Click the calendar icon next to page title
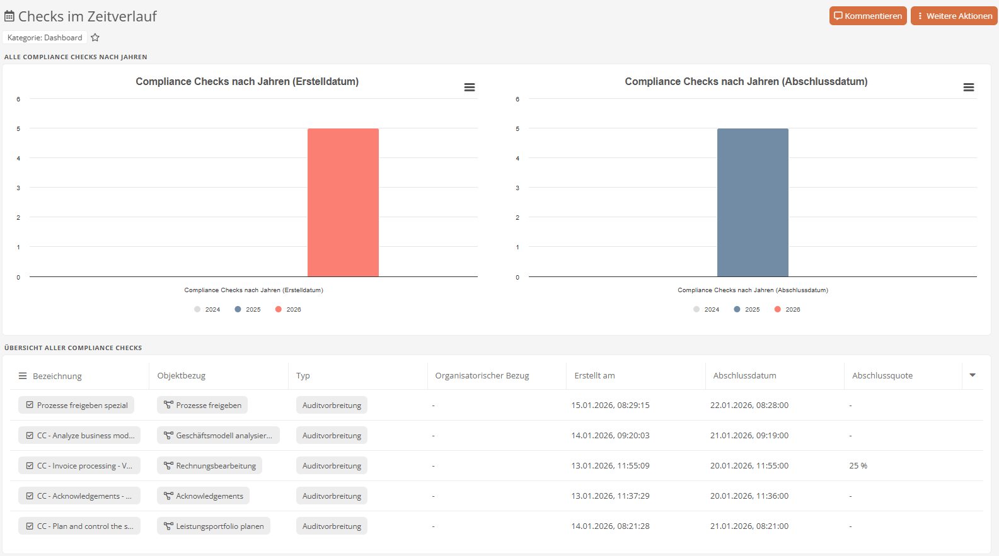Screen dimensions: 999x556 (9, 16)
